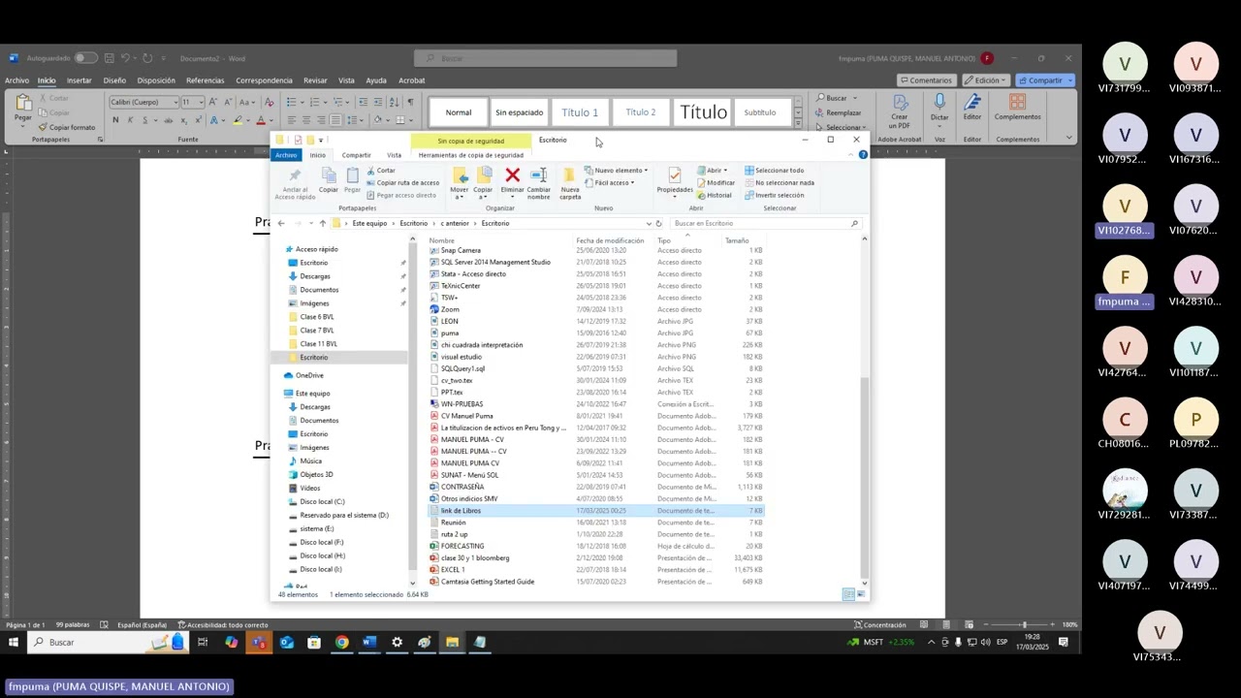Click Anclar al Acceso rápido pin icon

[295, 174]
